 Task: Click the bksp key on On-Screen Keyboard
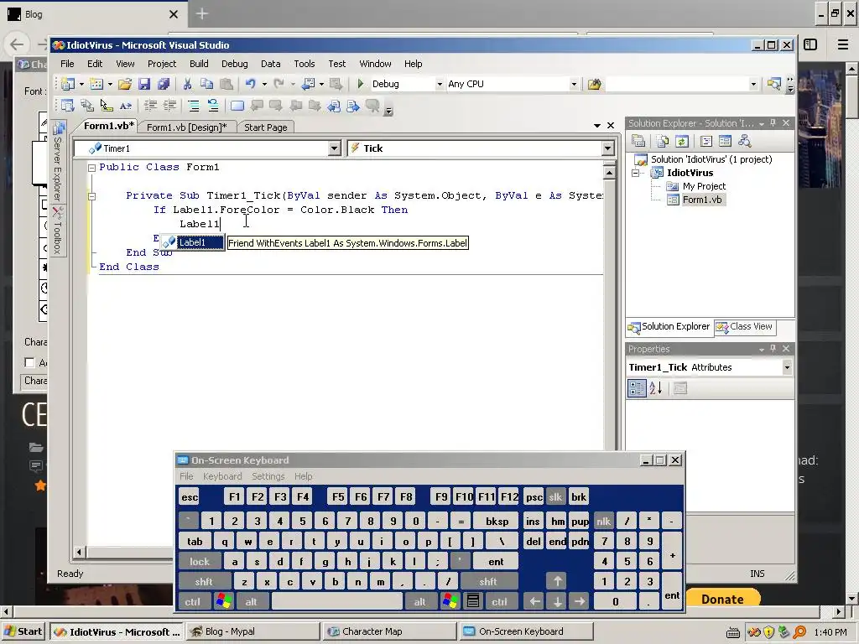[x=497, y=522]
